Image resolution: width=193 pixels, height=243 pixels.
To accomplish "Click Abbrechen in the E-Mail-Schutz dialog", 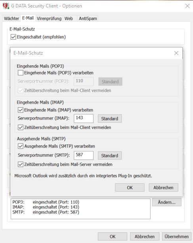I will click(x=163, y=188).
